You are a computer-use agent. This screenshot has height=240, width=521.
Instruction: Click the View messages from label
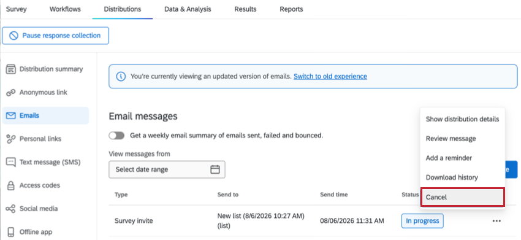139,154
